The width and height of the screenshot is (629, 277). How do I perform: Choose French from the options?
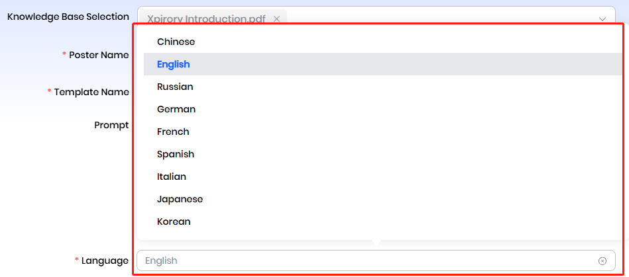coord(173,132)
